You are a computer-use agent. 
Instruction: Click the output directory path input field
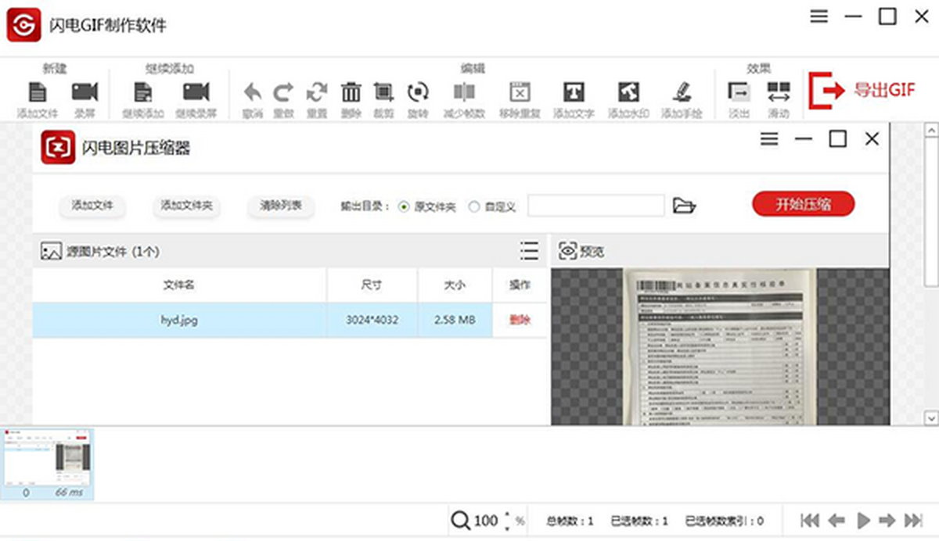595,206
